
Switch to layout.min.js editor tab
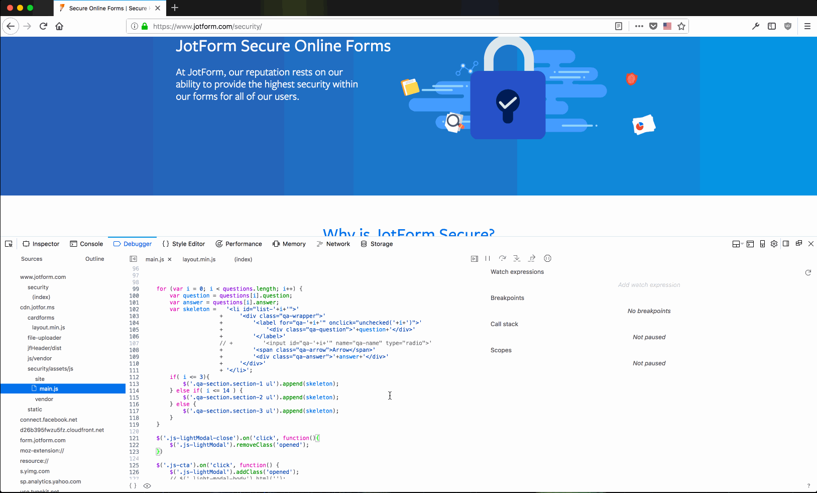pyautogui.click(x=199, y=259)
